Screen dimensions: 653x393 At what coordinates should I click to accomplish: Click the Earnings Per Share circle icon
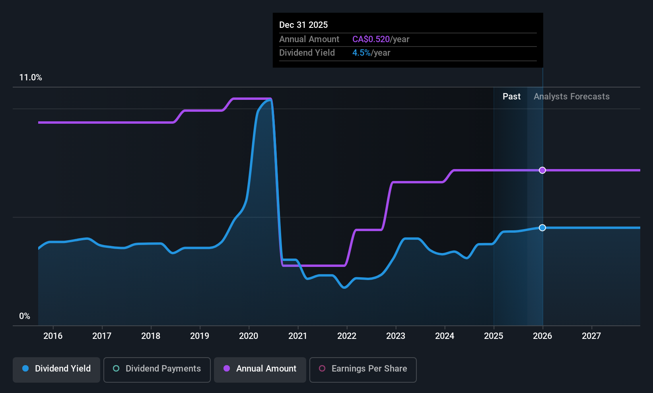tap(322, 369)
